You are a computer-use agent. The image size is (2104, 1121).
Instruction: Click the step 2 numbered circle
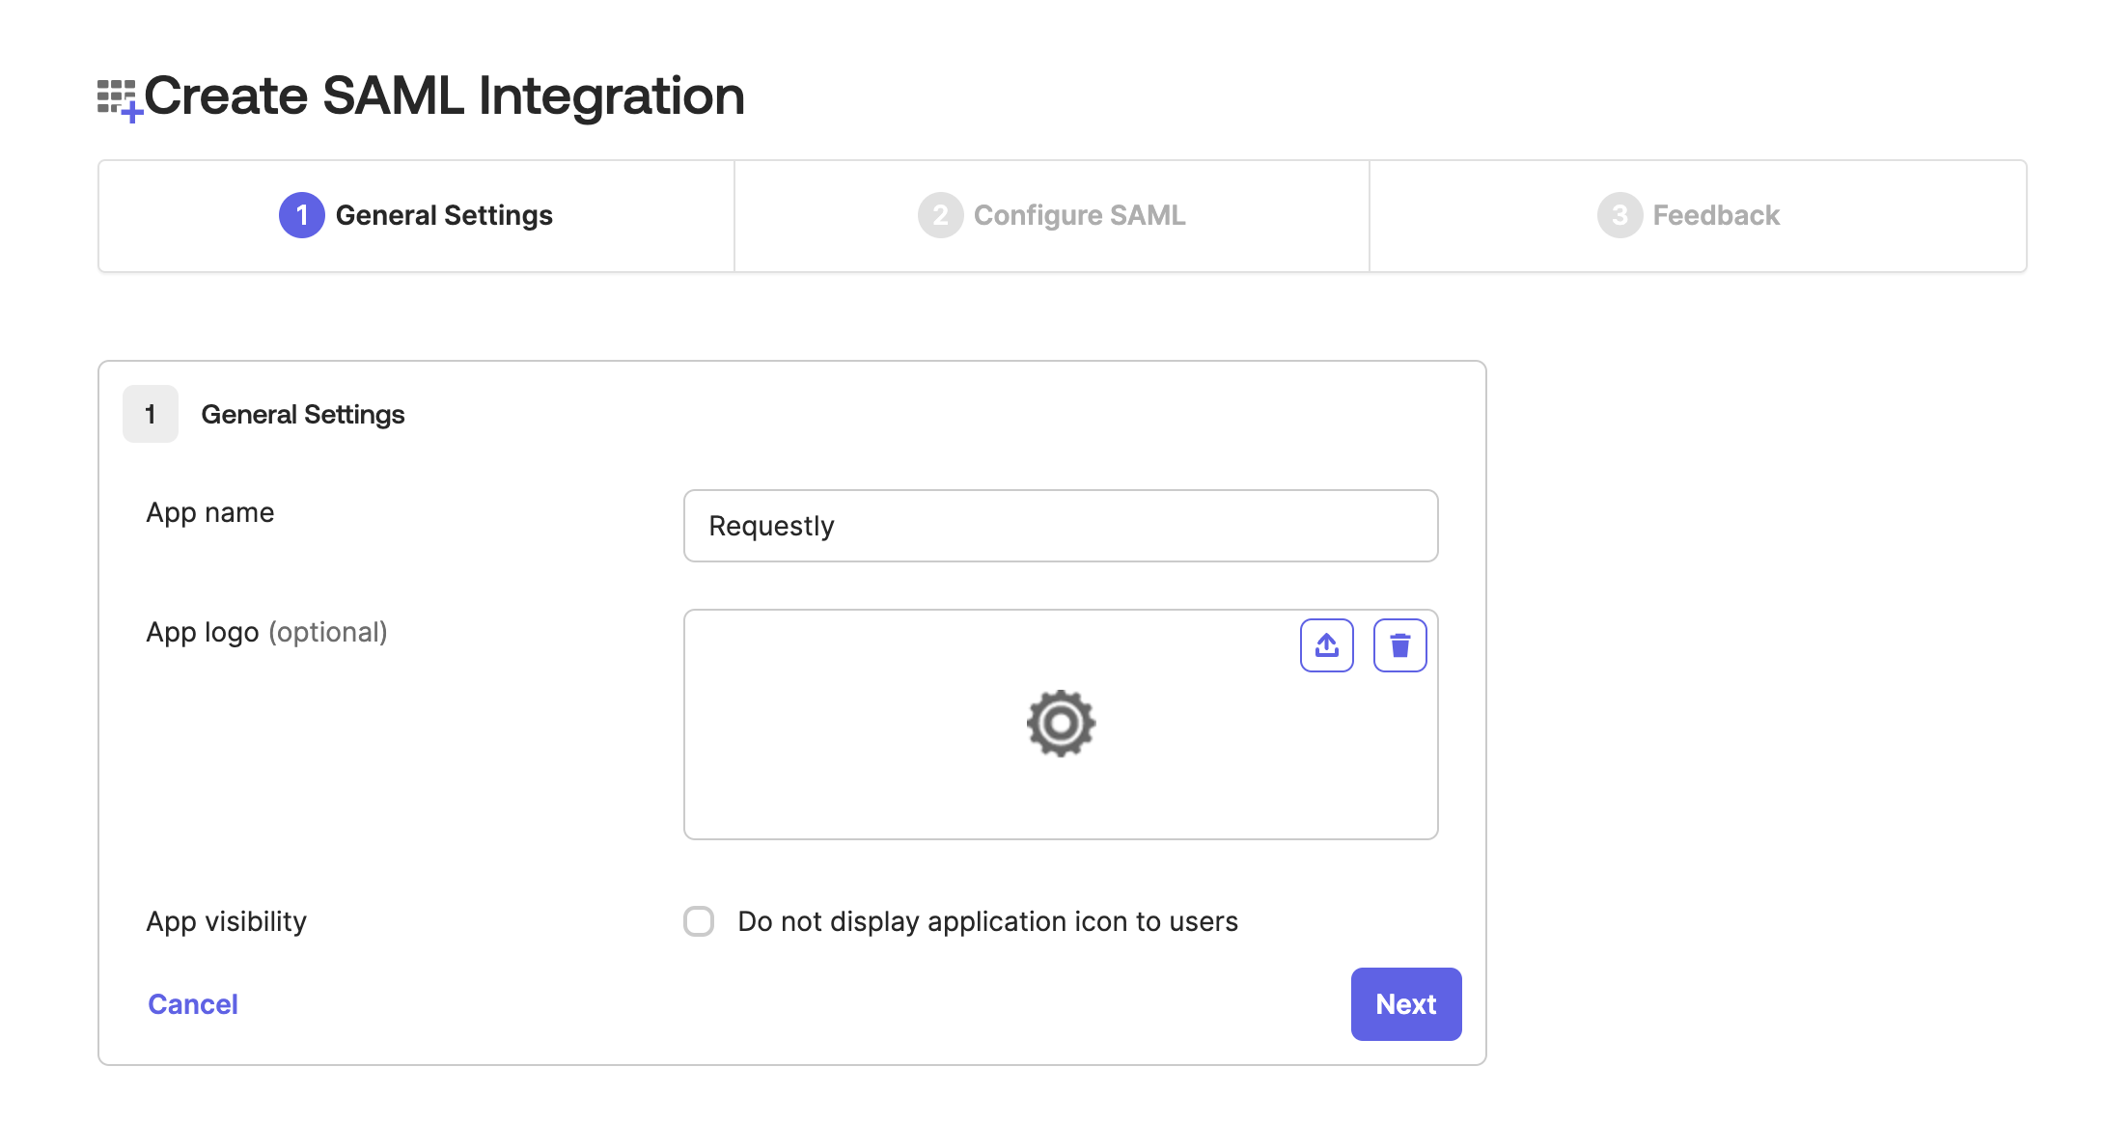click(x=940, y=215)
